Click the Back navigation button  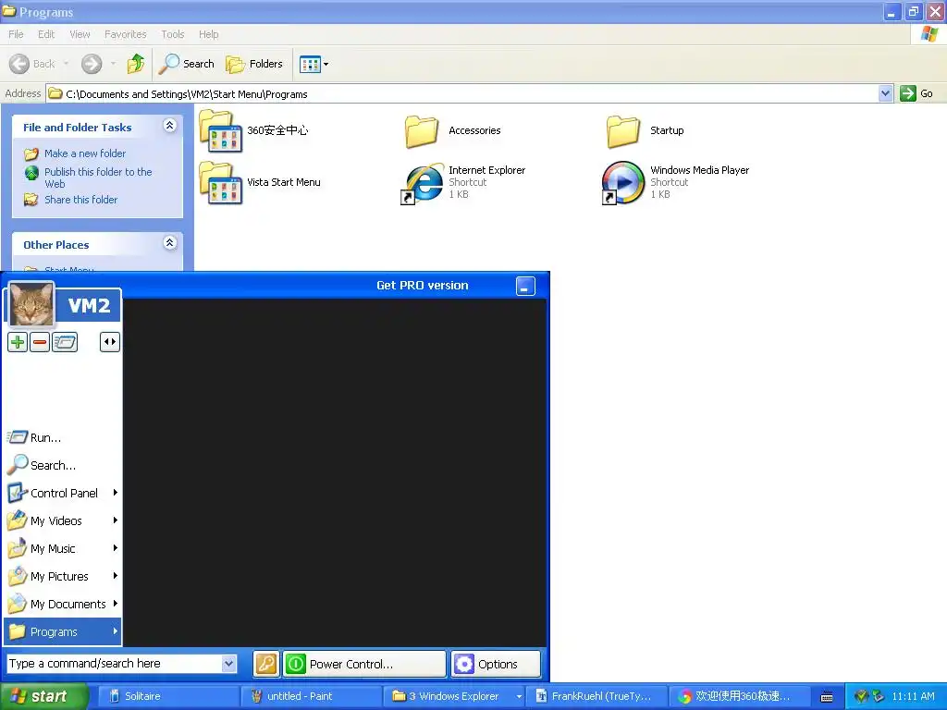[32, 64]
